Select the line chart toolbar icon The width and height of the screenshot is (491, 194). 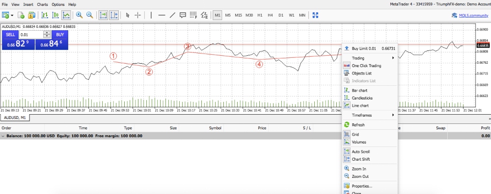(66, 15)
